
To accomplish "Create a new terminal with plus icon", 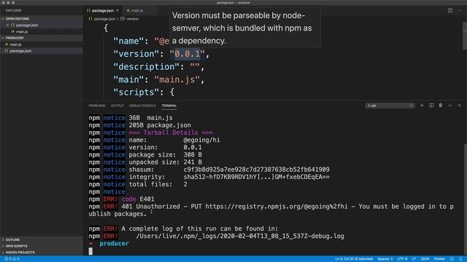I will pyautogui.click(x=422, y=106).
